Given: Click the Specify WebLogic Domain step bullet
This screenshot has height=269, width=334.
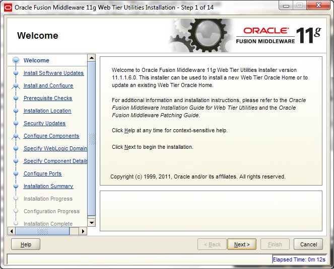Looking at the screenshot, I should [x=16, y=148].
